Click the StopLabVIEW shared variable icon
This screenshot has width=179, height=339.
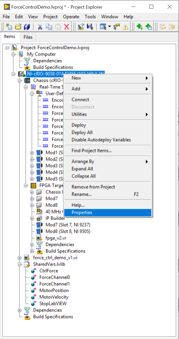[x=34, y=303]
